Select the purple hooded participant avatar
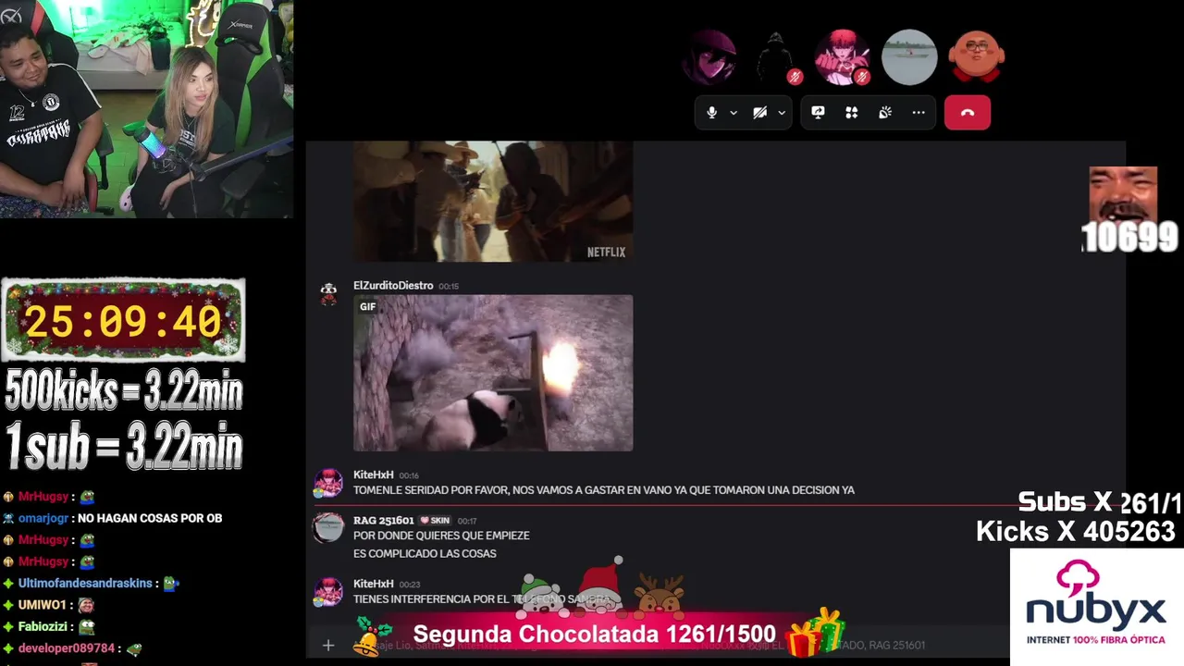Image resolution: width=1184 pixels, height=666 pixels. coord(709,57)
